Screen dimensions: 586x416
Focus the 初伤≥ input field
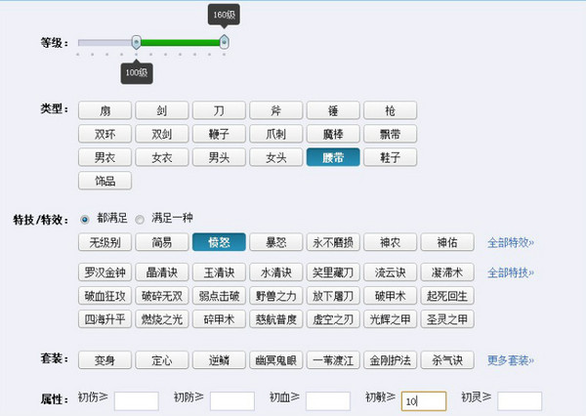(x=136, y=400)
